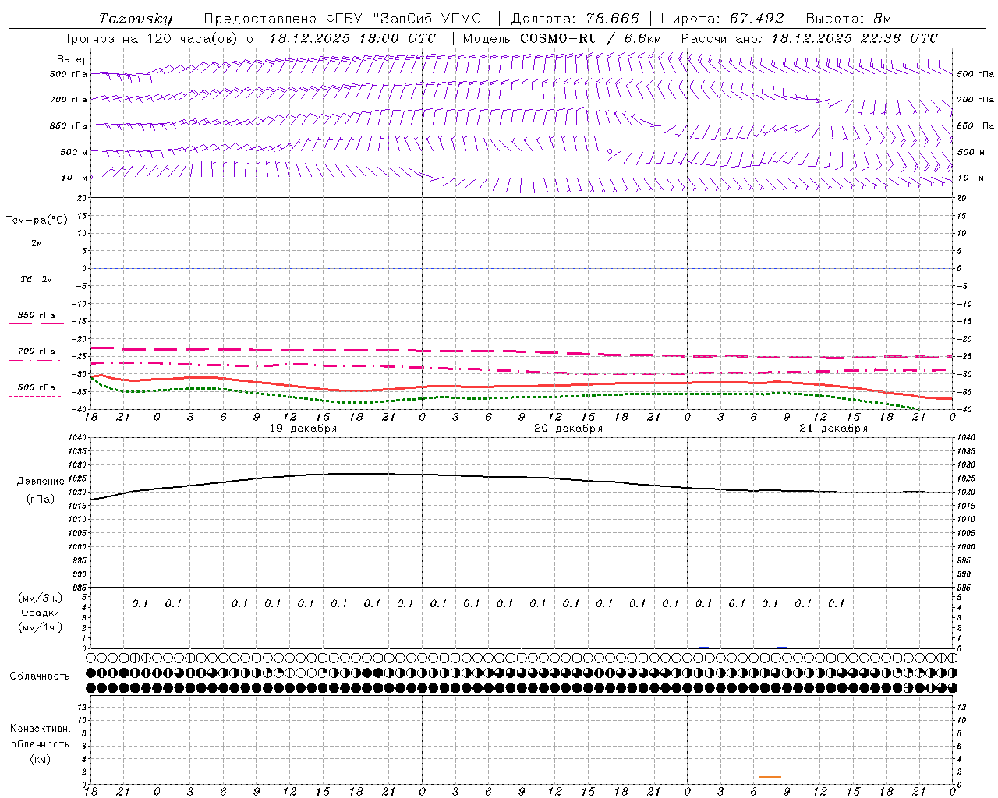Click the '1040' value on left pressure axis
This screenshot has width=998, height=798.
(76, 438)
